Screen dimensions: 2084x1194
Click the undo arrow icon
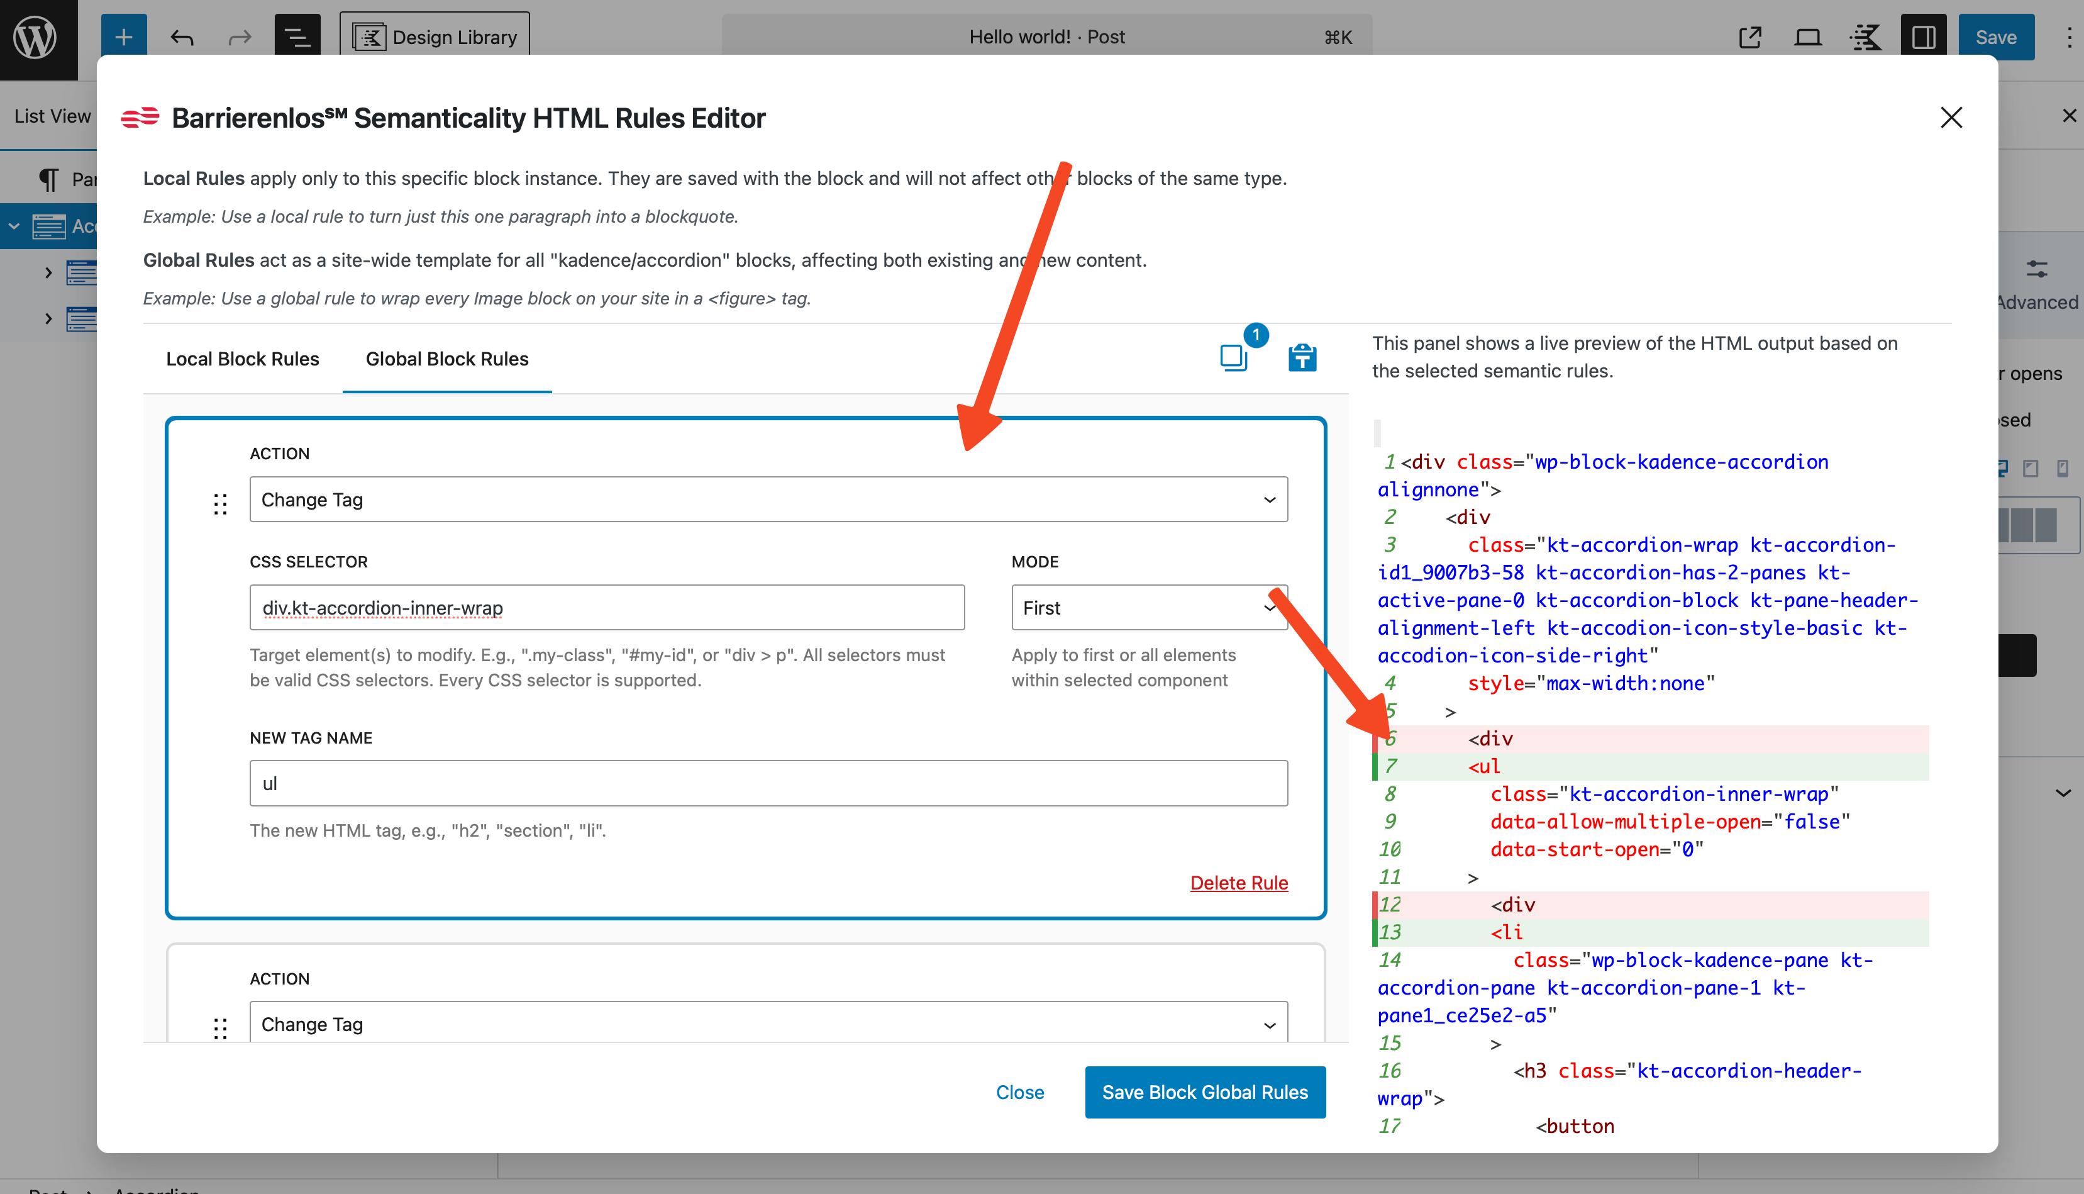point(182,37)
